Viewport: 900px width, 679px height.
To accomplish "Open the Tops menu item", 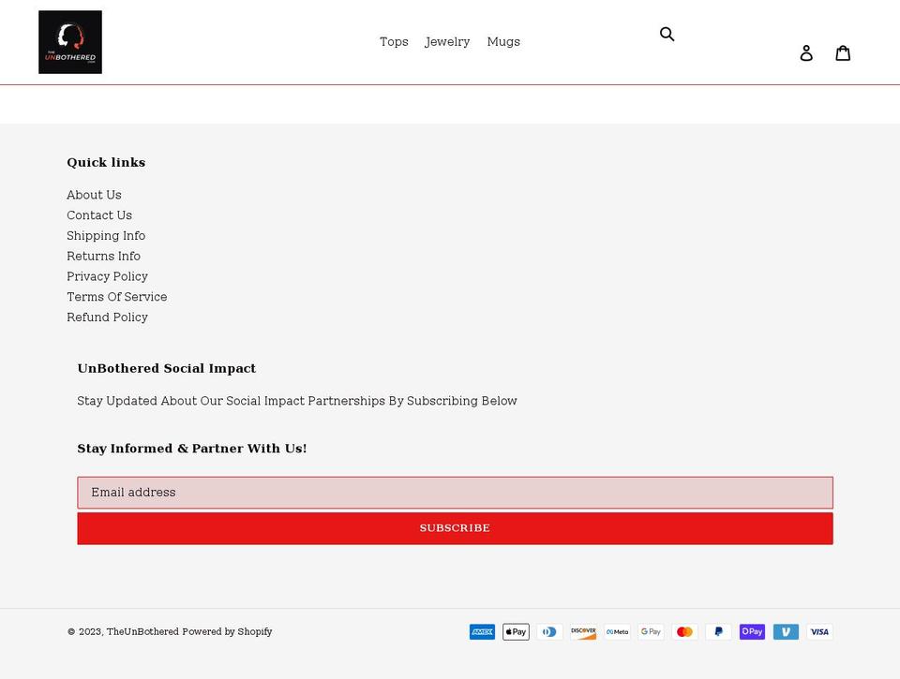I will [394, 42].
